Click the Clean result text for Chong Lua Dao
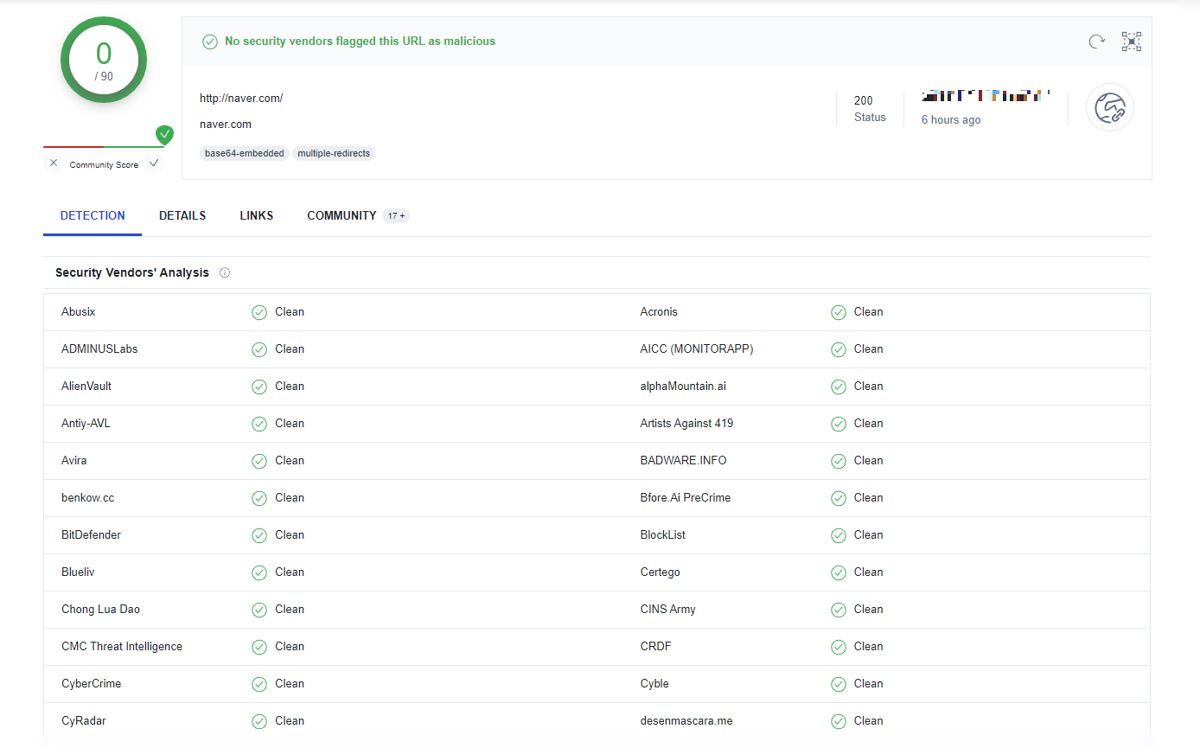The height and width of the screenshot is (748, 1200). (290, 610)
